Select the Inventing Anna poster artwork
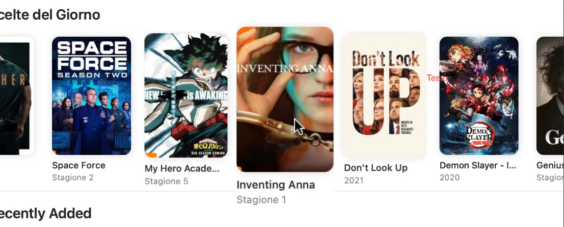This screenshot has height=227, width=564. click(285, 99)
